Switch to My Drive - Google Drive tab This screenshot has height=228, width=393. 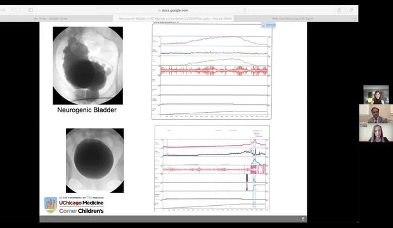coord(50,18)
